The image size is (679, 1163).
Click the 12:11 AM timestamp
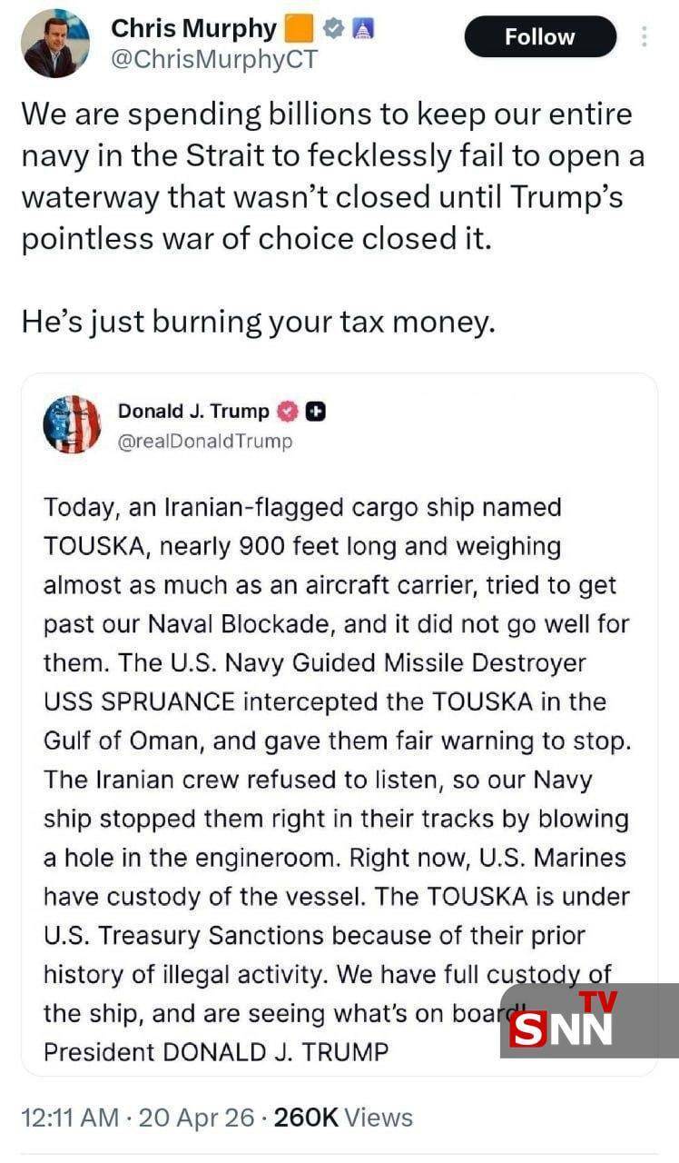[69, 1118]
